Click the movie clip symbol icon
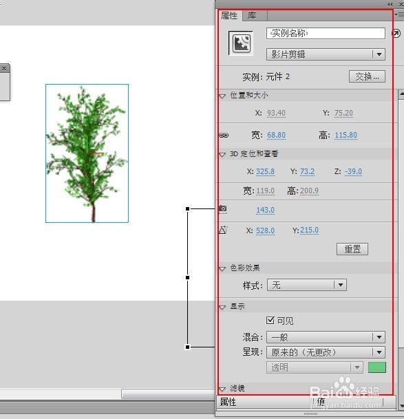Viewport: 404px width, 419px height. point(241,43)
